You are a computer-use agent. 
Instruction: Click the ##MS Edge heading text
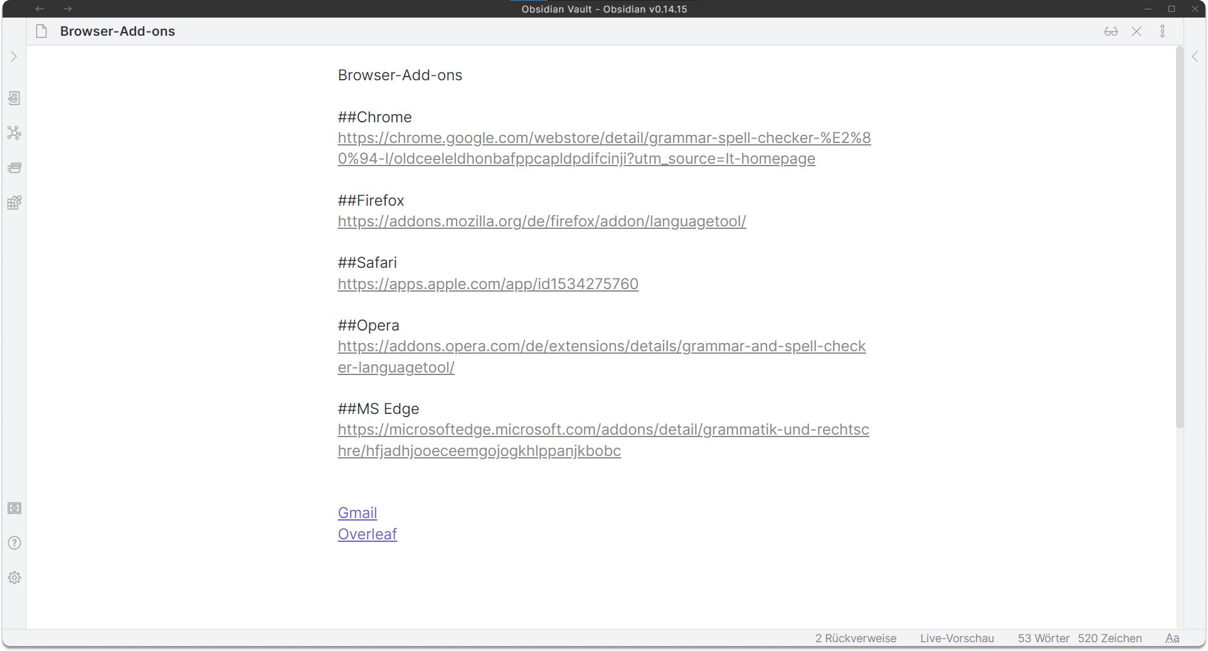click(x=378, y=409)
